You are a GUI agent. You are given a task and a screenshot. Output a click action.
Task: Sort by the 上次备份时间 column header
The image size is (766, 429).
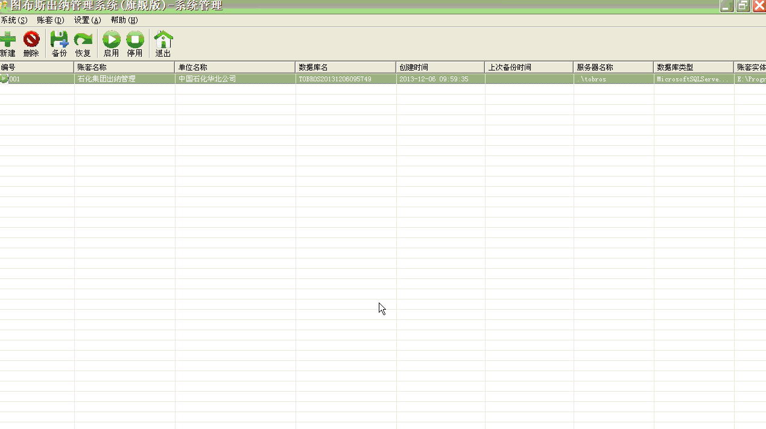(x=529, y=67)
